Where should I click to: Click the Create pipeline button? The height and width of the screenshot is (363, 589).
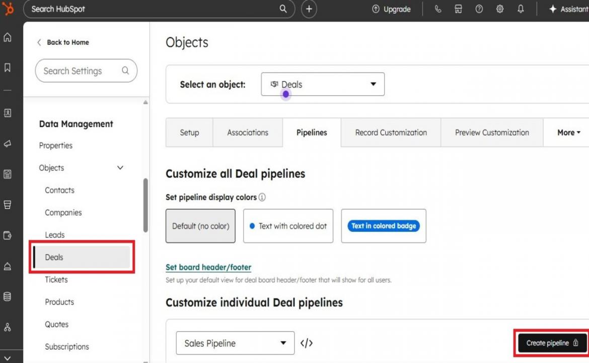[x=552, y=343]
